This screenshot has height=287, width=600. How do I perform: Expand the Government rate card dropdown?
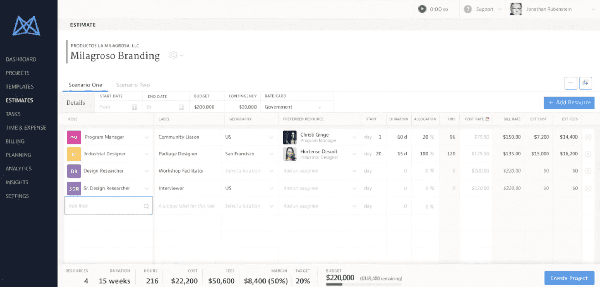(319, 107)
